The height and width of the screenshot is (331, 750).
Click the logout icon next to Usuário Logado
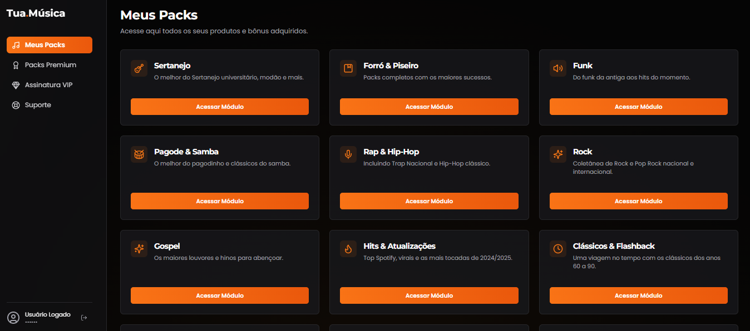(84, 317)
